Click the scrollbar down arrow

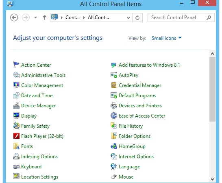[x=212, y=179]
